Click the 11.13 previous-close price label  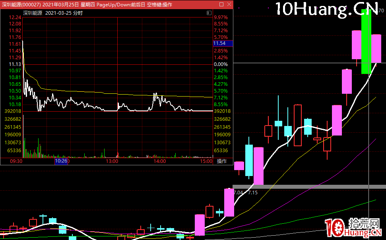tap(15, 64)
